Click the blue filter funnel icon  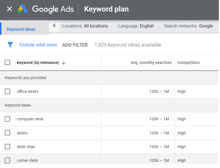click(10, 45)
